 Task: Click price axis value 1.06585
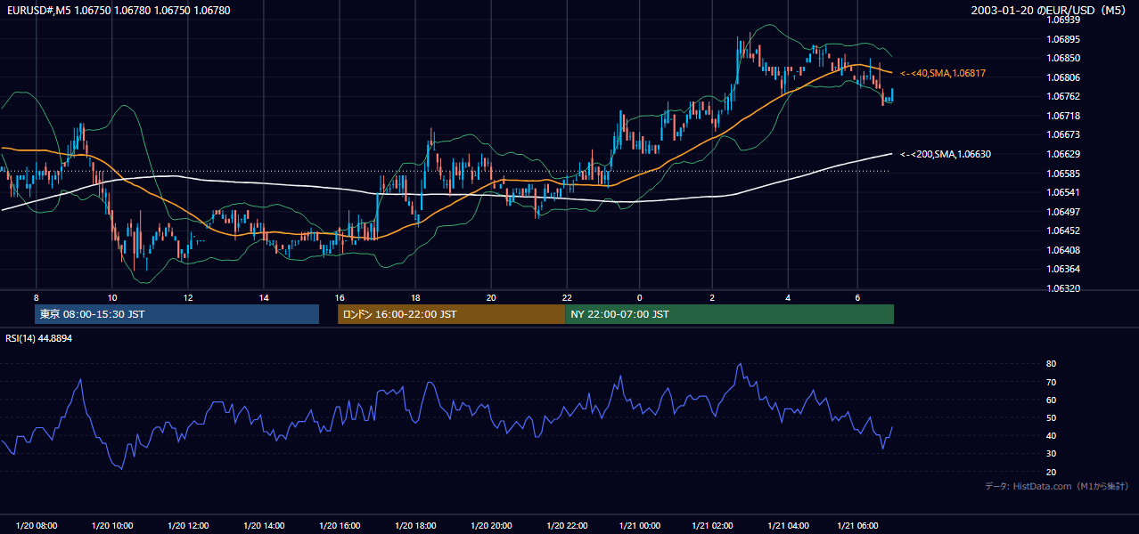pos(1064,174)
